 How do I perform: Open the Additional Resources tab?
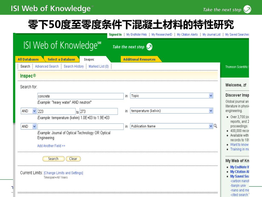click(139, 59)
